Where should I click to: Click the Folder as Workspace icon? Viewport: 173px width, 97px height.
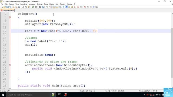(78, 7)
